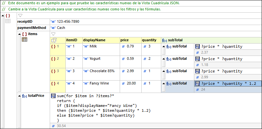
Task: Click string type icon before Milk
Action: tap(86, 46)
